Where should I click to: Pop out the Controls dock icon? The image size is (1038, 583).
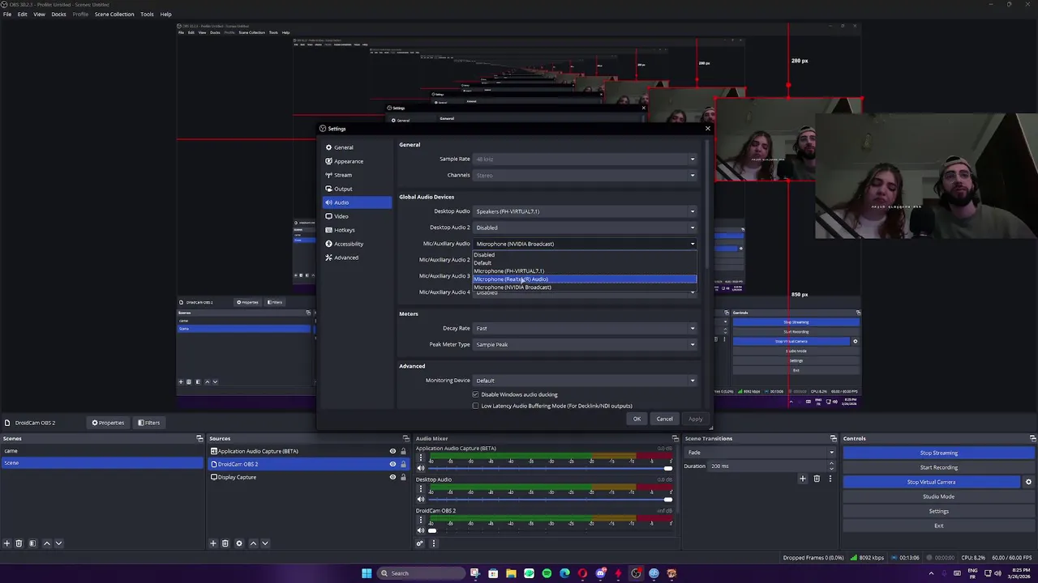coord(1032,438)
